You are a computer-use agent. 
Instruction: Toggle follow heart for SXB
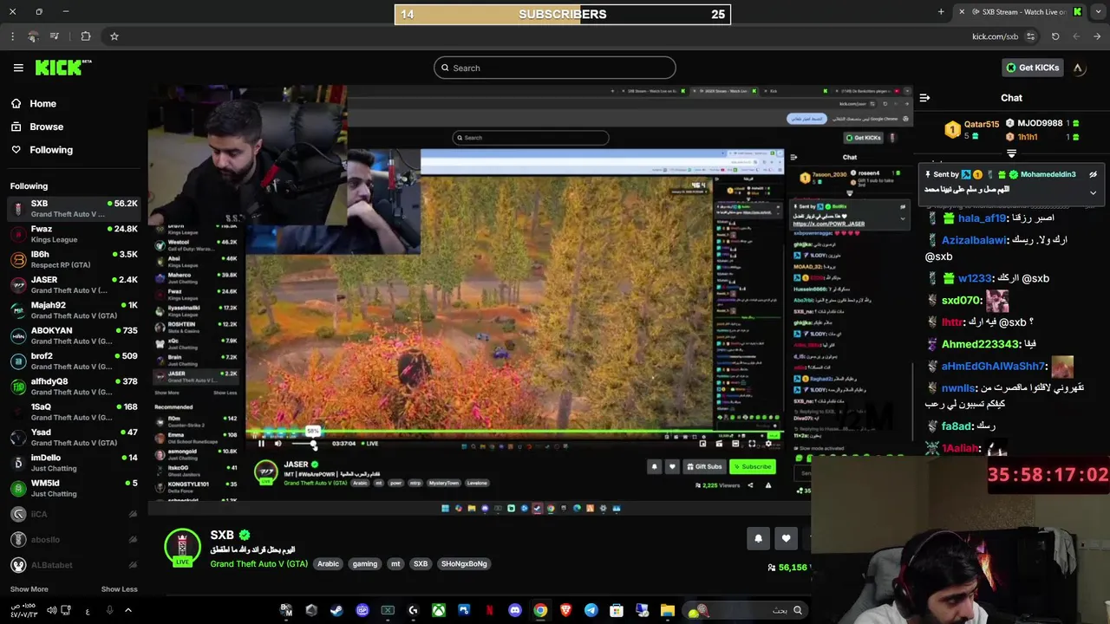[x=786, y=538]
